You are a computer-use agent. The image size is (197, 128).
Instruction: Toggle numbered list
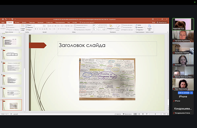pyautogui.click(x=62, y=26)
